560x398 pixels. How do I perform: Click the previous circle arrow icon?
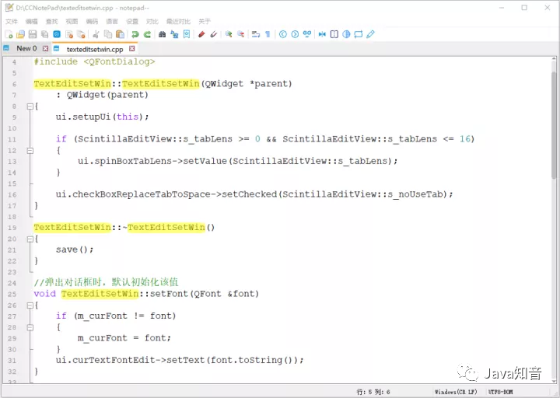coord(283,34)
